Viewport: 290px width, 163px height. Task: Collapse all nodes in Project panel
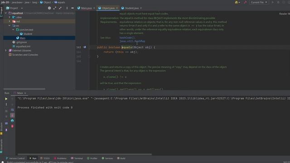[x=60, y=8]
